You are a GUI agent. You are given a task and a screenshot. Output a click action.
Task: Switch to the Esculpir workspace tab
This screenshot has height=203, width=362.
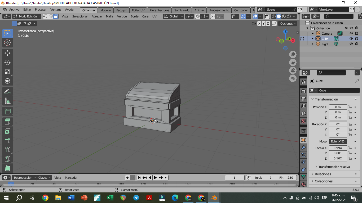tap(121, 10)
